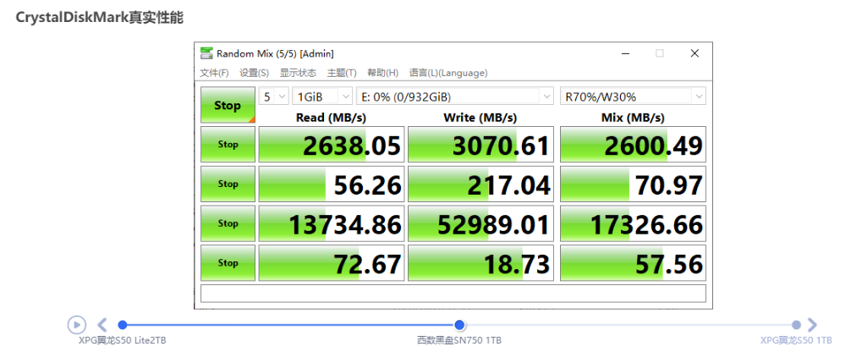Open the test size dropdown showing 1GiB
Viewport: 851px width, 363px height.
[x=322, y=96]
